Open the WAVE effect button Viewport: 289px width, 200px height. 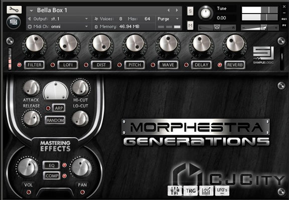pyautogui.click(x=168, y=65)
